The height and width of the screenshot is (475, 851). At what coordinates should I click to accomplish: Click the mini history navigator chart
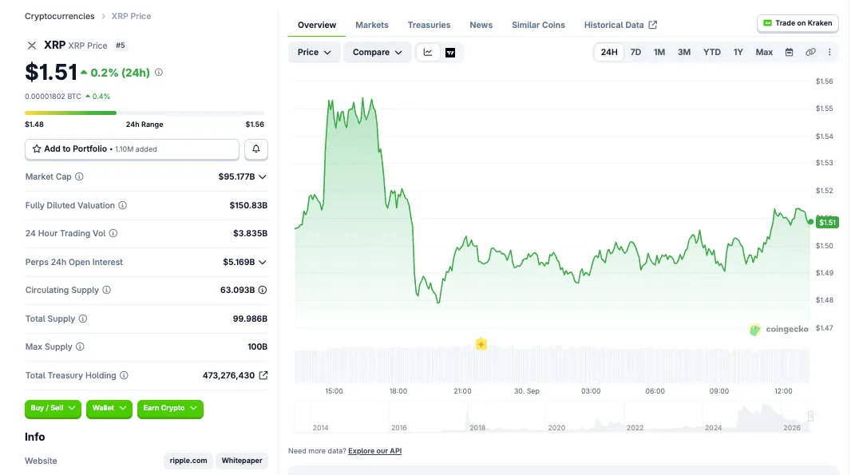pos(552,417)
